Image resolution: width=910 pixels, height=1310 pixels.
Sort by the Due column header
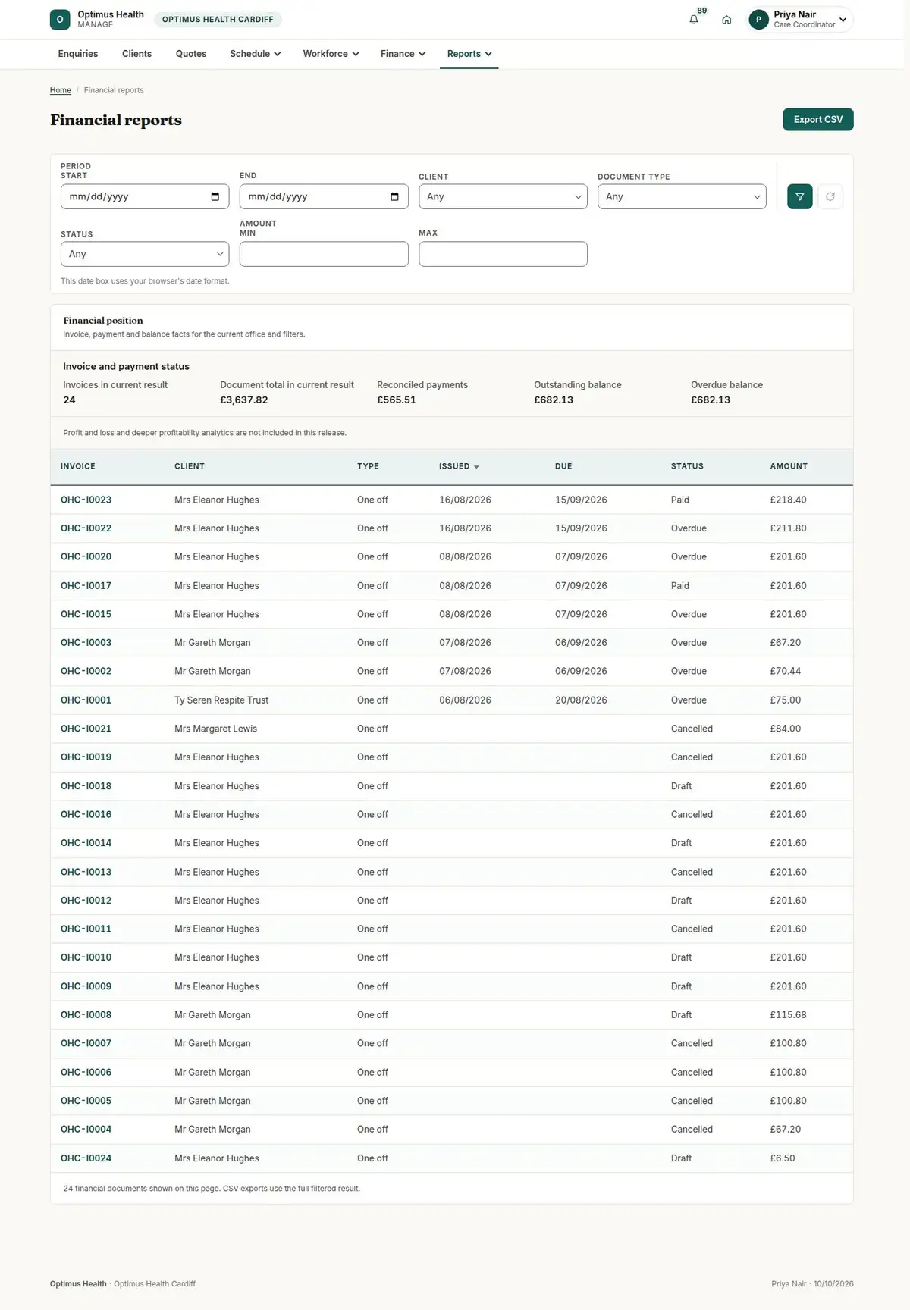(x=563, y=467)
